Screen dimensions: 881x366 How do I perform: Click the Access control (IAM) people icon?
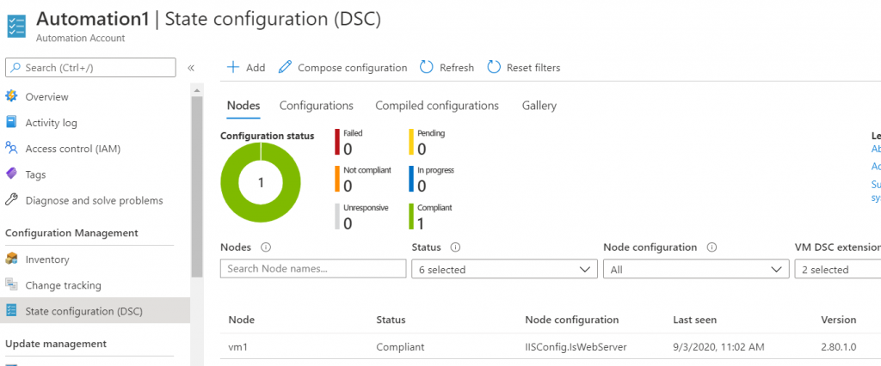[12, 149]
